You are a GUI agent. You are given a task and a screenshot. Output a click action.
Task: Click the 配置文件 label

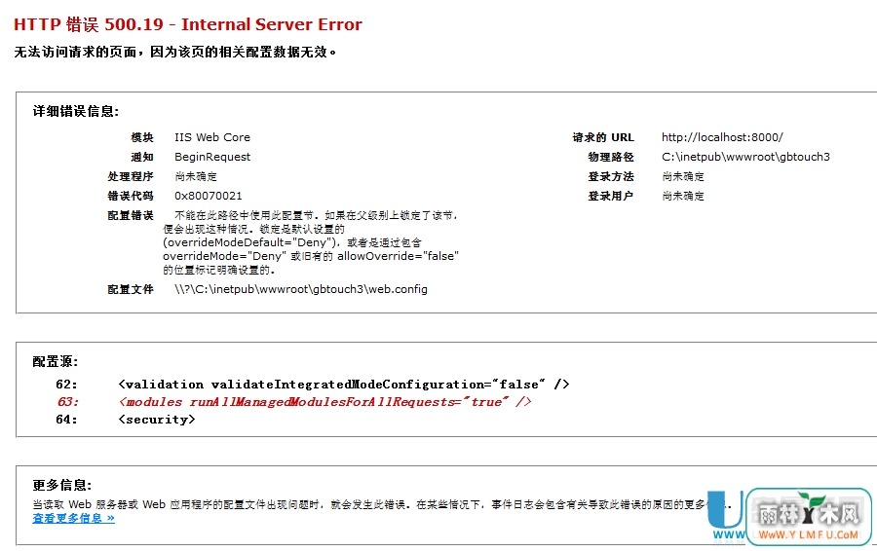pyautogui.click(x=131, y=289)
